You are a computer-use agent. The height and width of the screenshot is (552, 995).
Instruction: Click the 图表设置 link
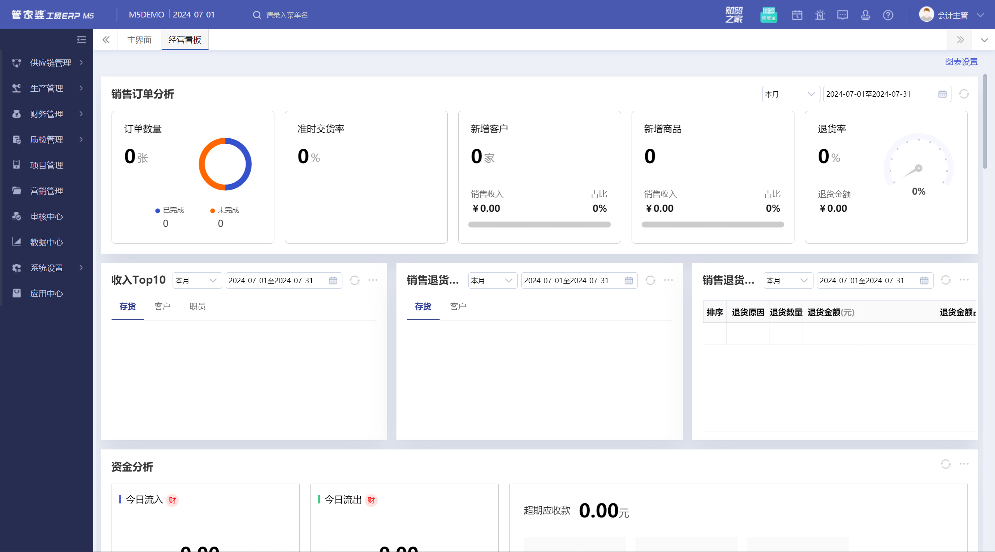(961, 62)
